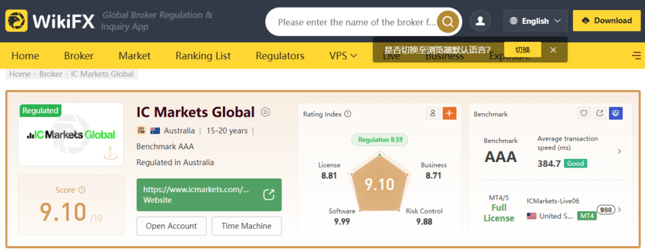
Task: Click the Benchmark AAA text under broker name
Action: pyautogui.click(x=165, y=147)
